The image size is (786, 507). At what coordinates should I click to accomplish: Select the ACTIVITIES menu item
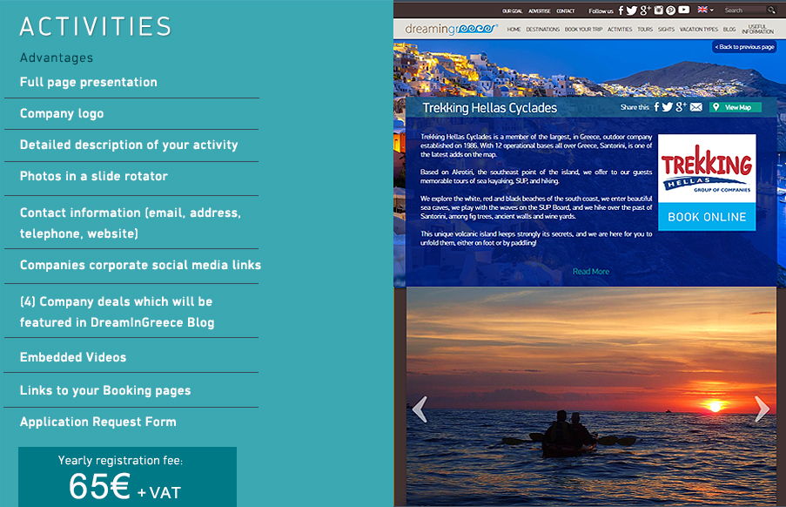point(620,29)
